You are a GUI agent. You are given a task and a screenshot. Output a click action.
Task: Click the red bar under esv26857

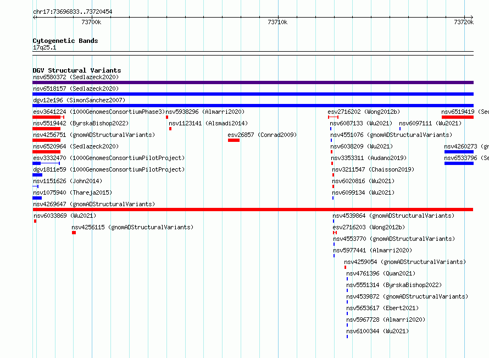click(x=234, y=140)
